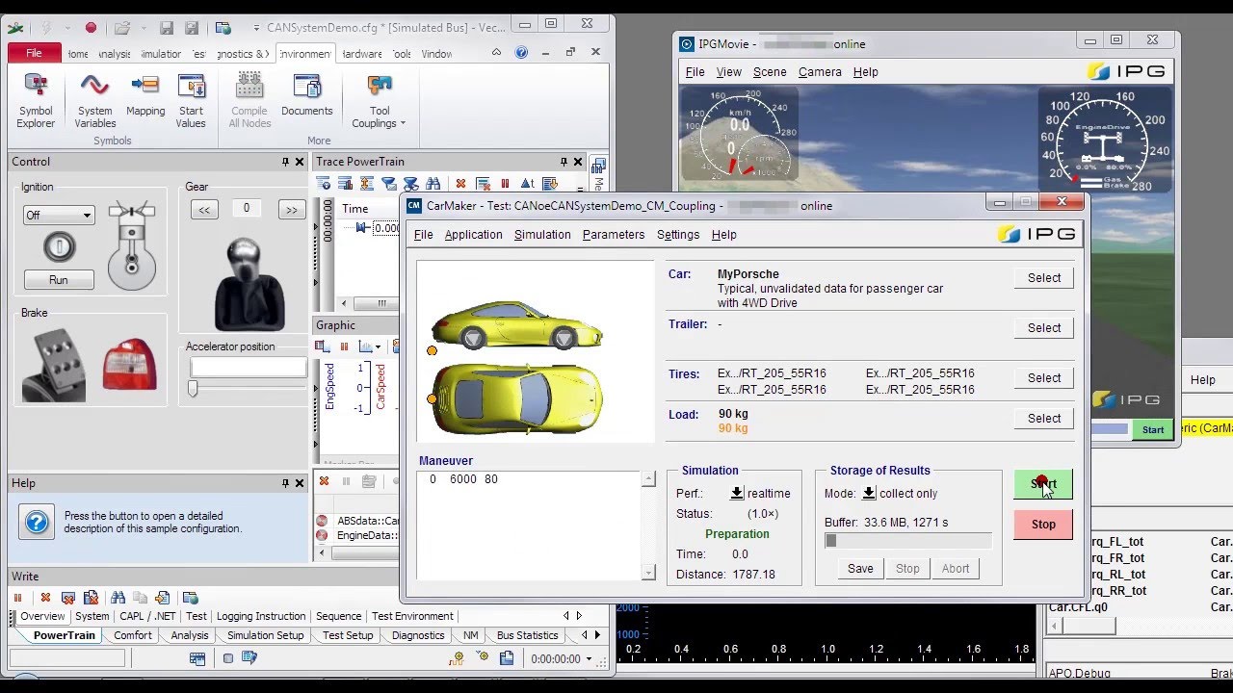Click the delta time icon in Trace toolbar
This screenshot has height=693, width=1233.
click(528, 183)
